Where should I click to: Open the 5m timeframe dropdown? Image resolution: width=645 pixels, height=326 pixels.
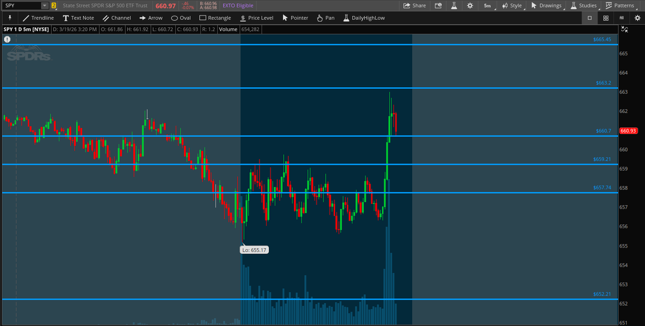[x=487, y=5]
